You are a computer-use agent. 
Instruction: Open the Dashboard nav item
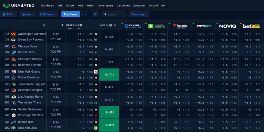click(x=48, y=6)
